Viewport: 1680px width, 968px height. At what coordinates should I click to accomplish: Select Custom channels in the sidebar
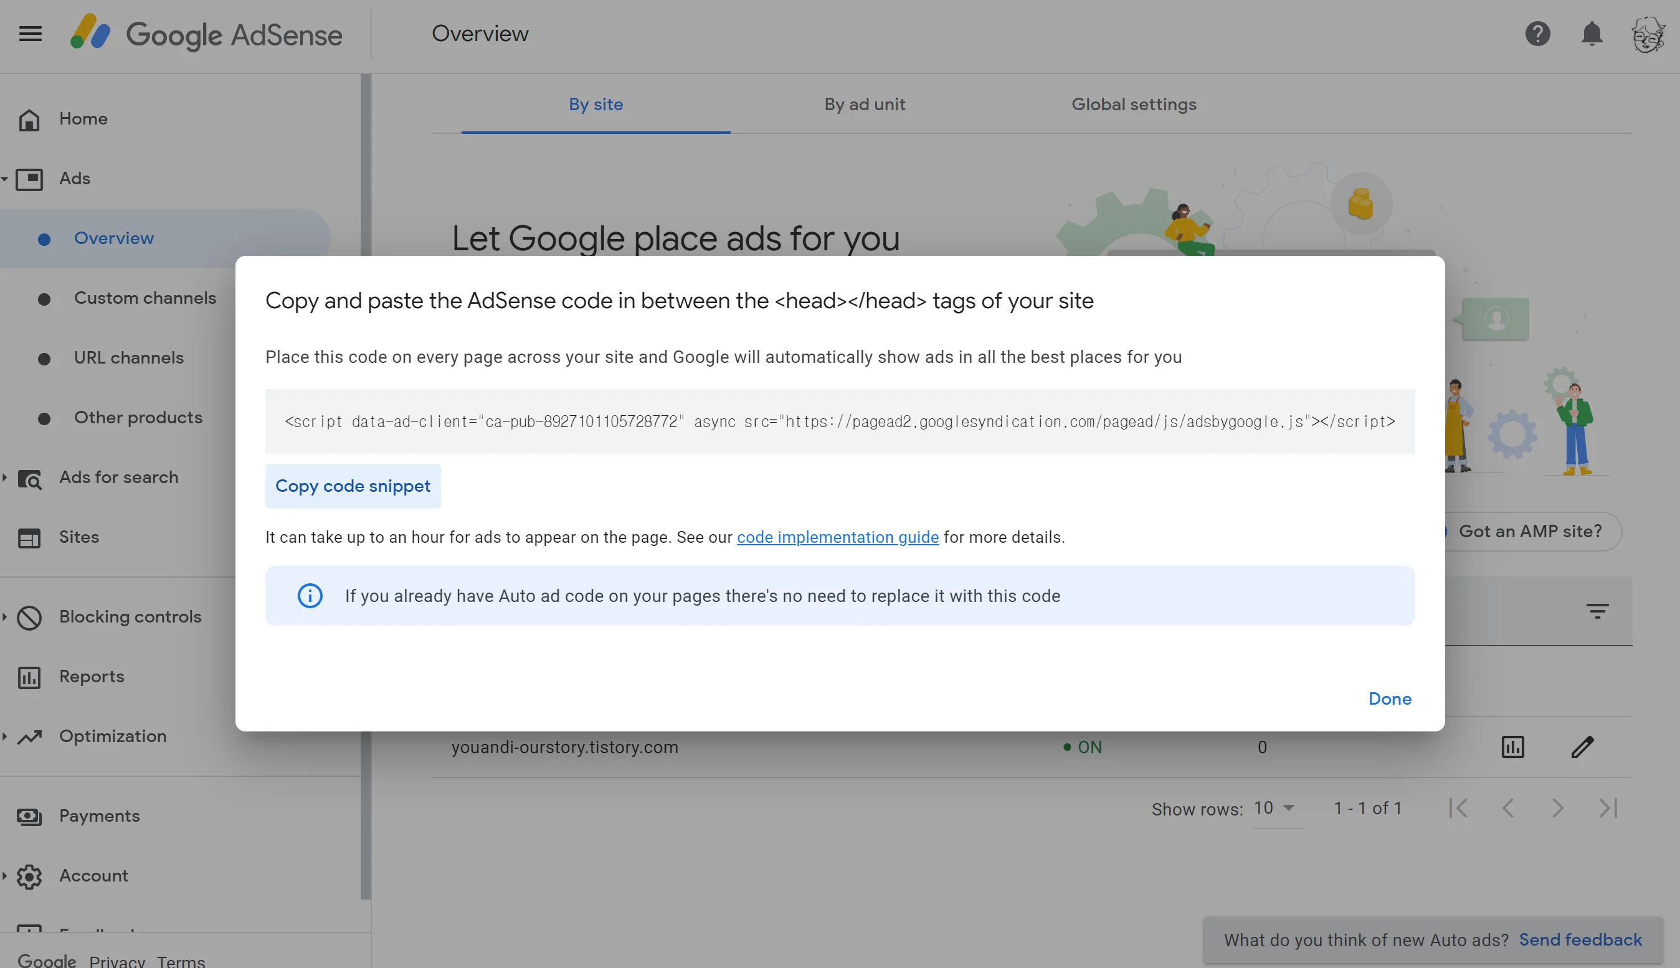tap(145, 298)
